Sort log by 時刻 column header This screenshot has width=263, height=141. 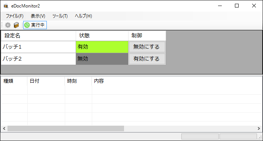point(78,81)
